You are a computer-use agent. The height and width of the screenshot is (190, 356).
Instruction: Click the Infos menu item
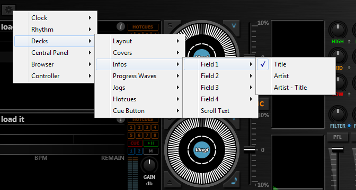tap(139, 64)
